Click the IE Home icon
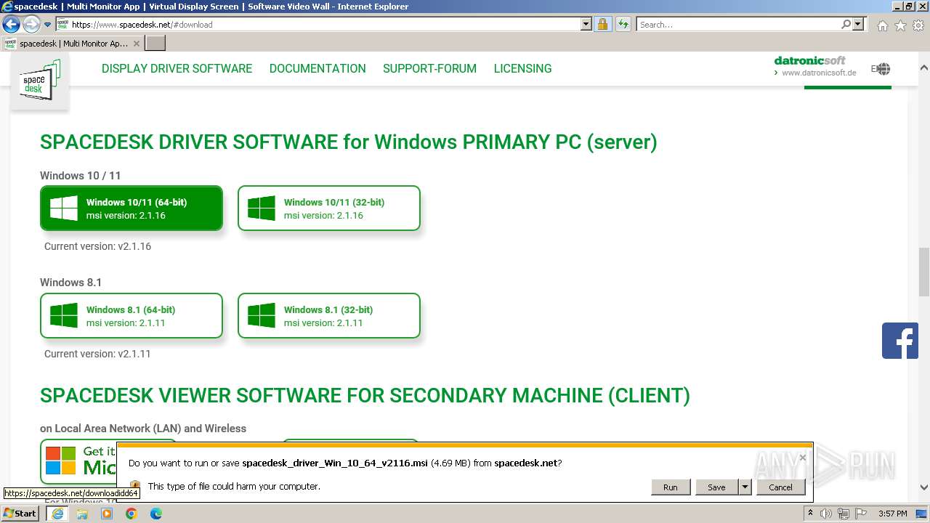The height and width of the screenshot is (523, 930). [882, 25]
